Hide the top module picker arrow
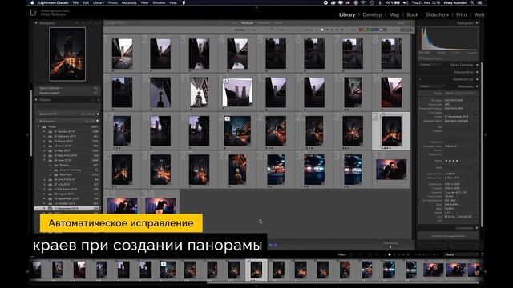 256,7
